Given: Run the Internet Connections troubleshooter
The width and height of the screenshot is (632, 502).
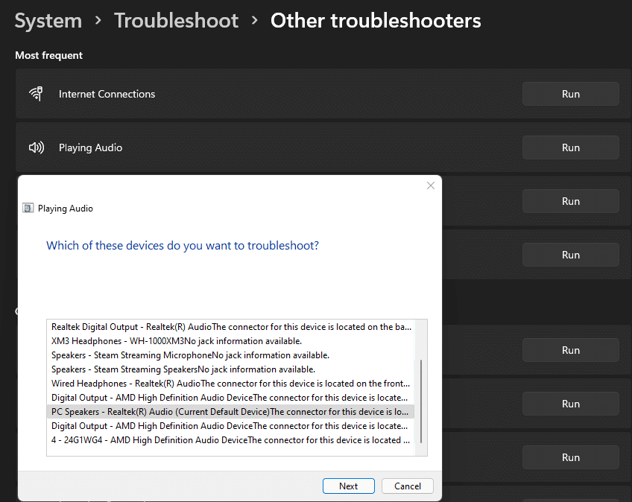Looking at the screenshot, I should click(570, 94).
